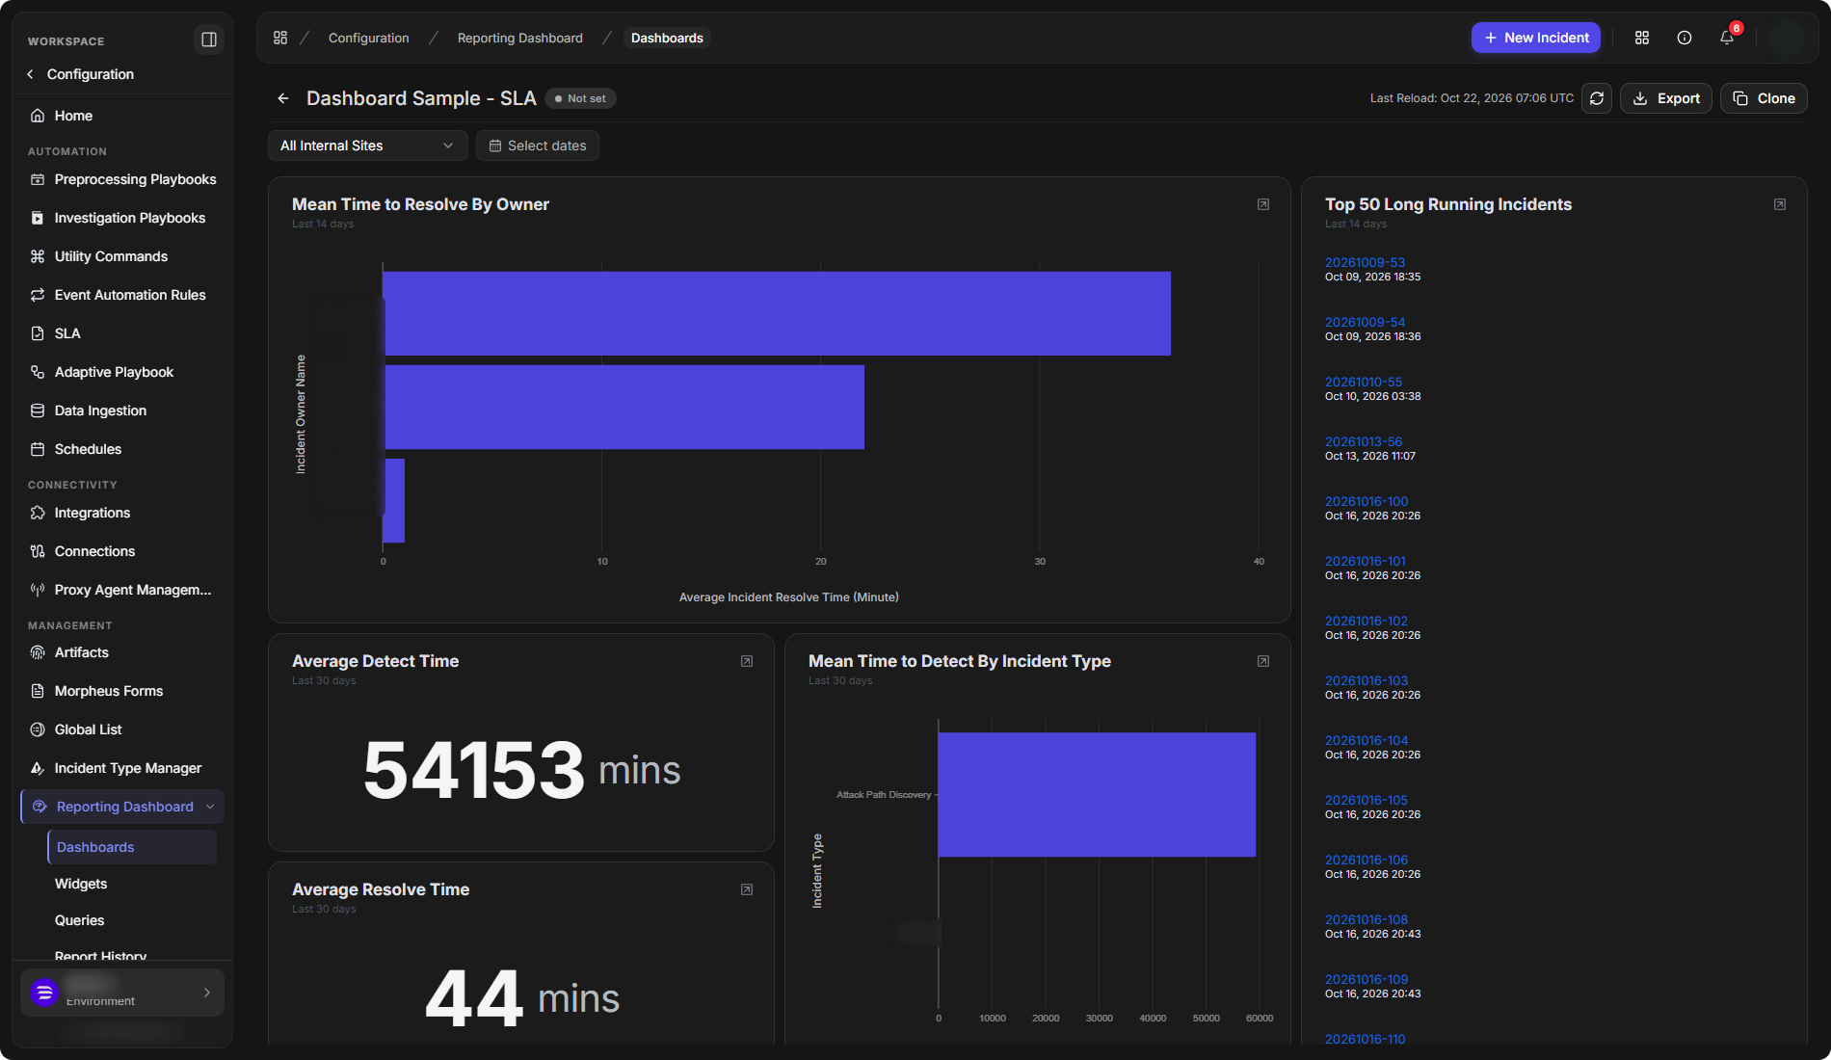Select the Queries submenu item
This screenshot has width=1831, height=1060.
pyautogui.click(x=79, y=920)
